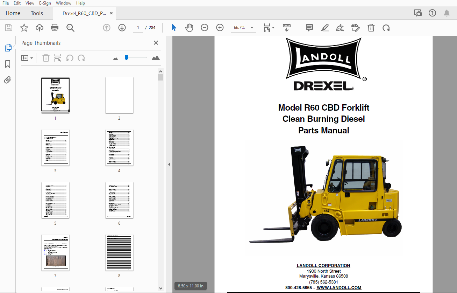This screenshot has width=457, height=293.
Task: Delete page with toolbar trash icon
Action: click(371, 28)
